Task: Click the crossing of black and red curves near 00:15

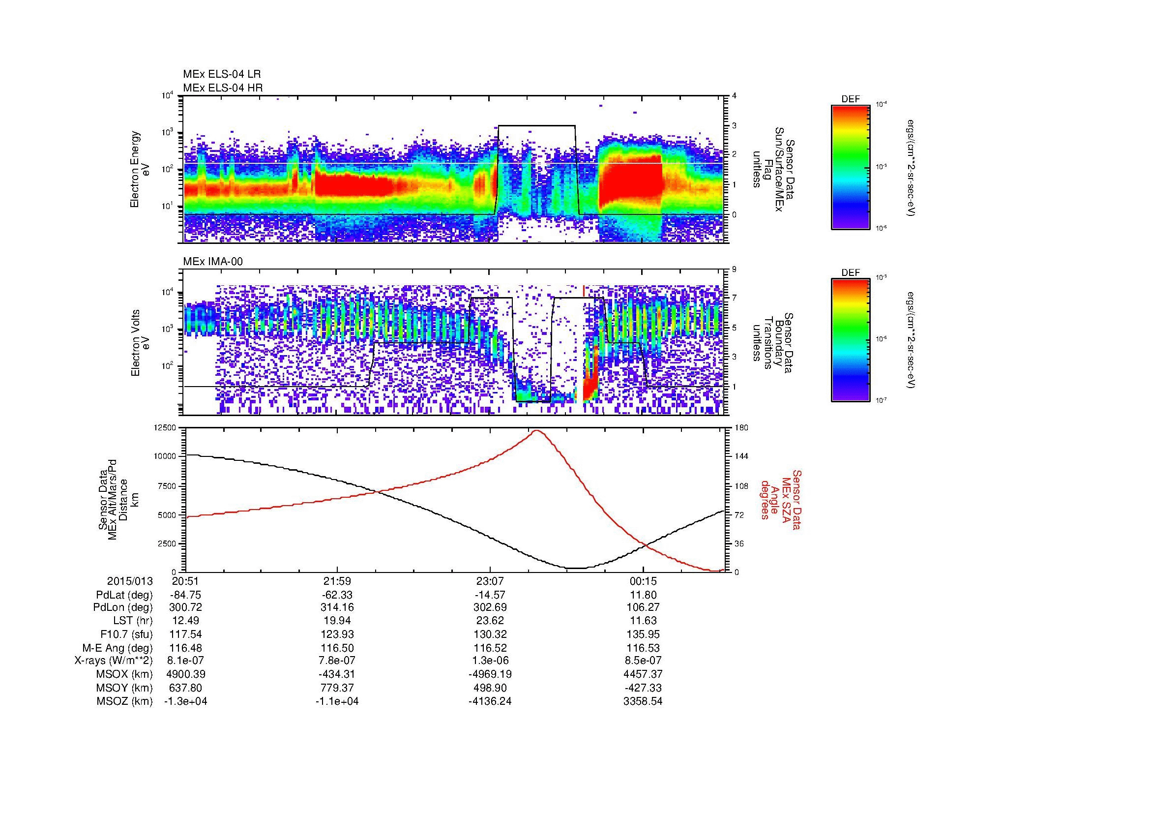Action: (646, 544)
